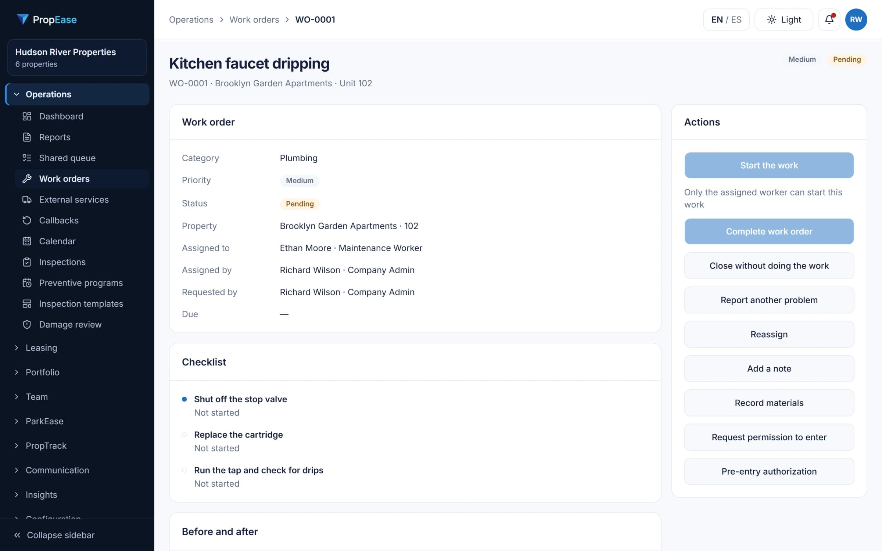Screen dimensions: 882x551
Task: Click the Damage review shield icon
Action: coord(27,324)
